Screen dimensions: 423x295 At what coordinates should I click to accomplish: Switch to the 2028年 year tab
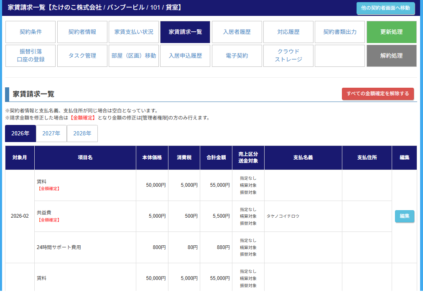pyautogui.click(x=82, y=134)
